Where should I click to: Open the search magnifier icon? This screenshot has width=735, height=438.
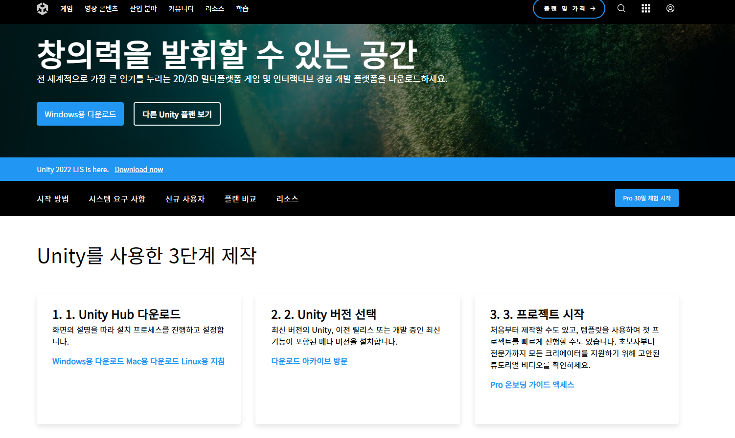(x=621, y=8)
